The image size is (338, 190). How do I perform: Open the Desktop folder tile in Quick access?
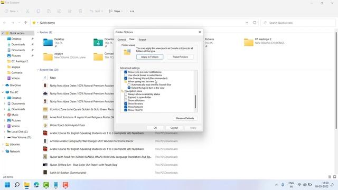pyautogui.click(x=54, y=42)
